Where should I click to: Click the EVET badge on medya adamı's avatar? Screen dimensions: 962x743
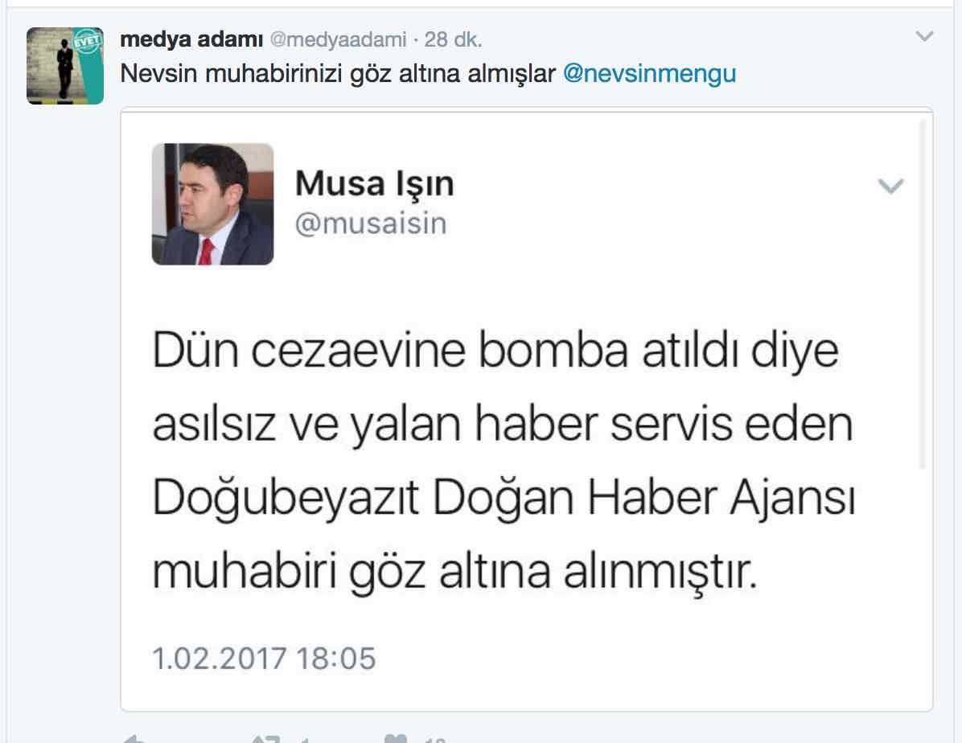click(87, 42)
